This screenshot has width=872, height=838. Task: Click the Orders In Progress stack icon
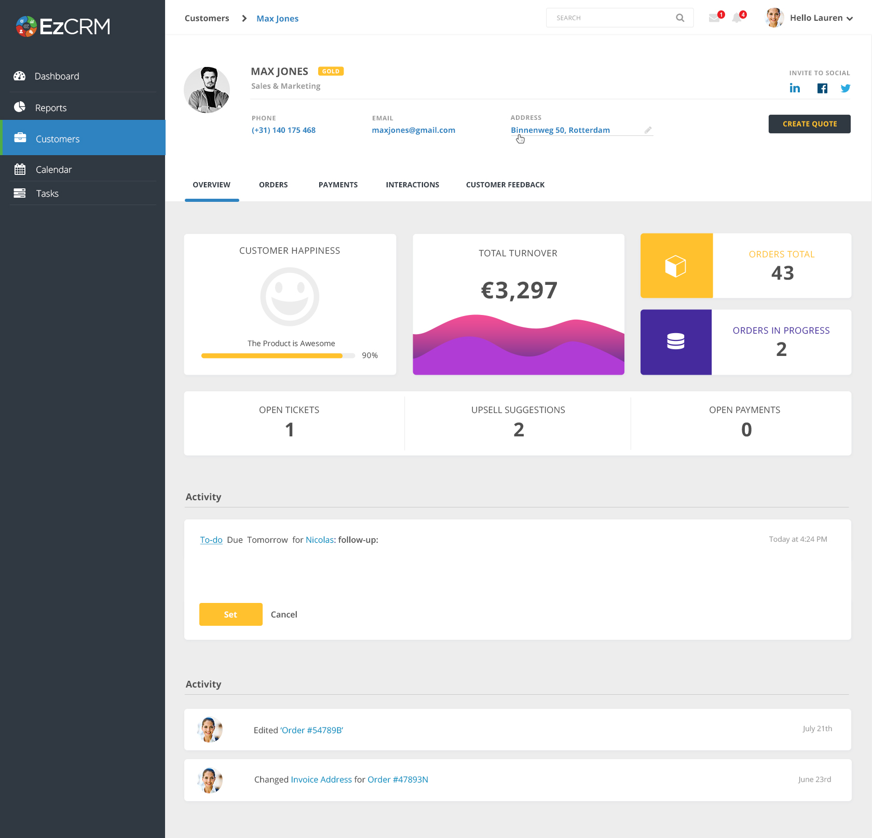676,342
